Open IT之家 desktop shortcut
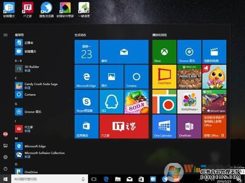This screenshot has height=183, width=245. coord(28,9)
